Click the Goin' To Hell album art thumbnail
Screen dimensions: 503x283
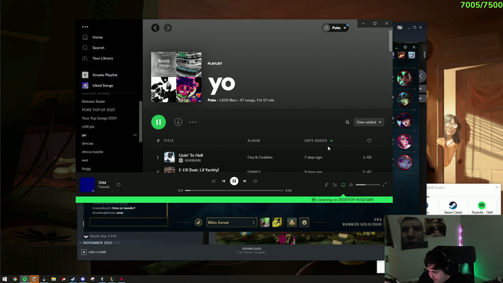[x=170, y=157]
